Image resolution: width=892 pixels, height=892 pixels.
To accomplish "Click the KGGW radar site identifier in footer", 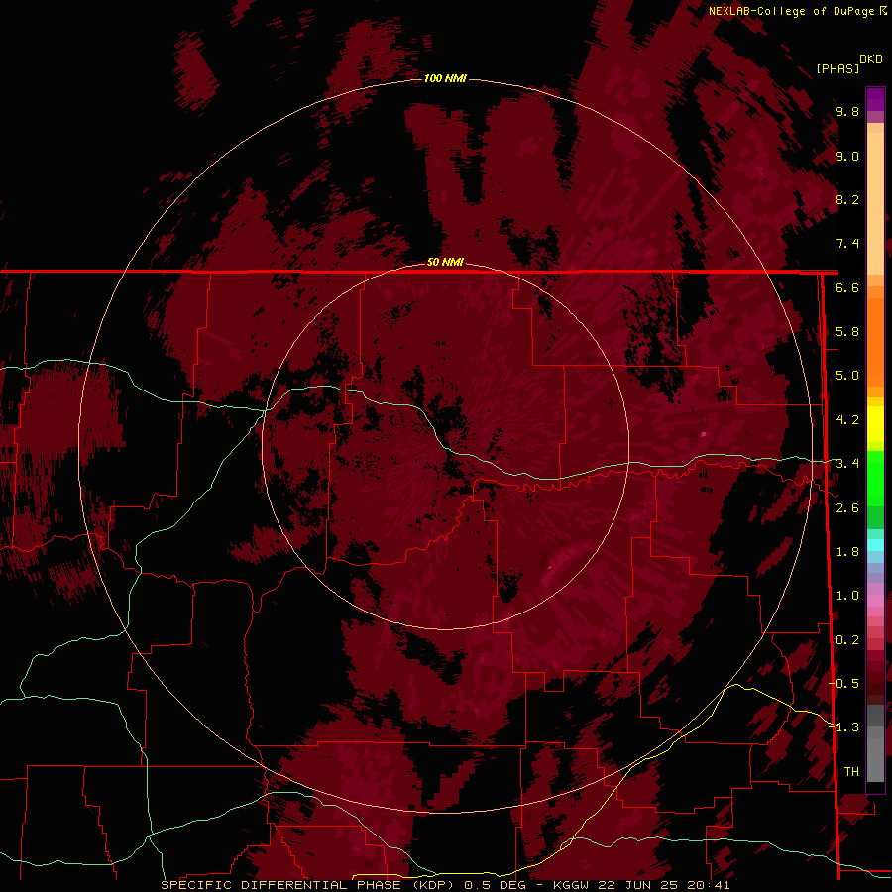I will point(572,885).
